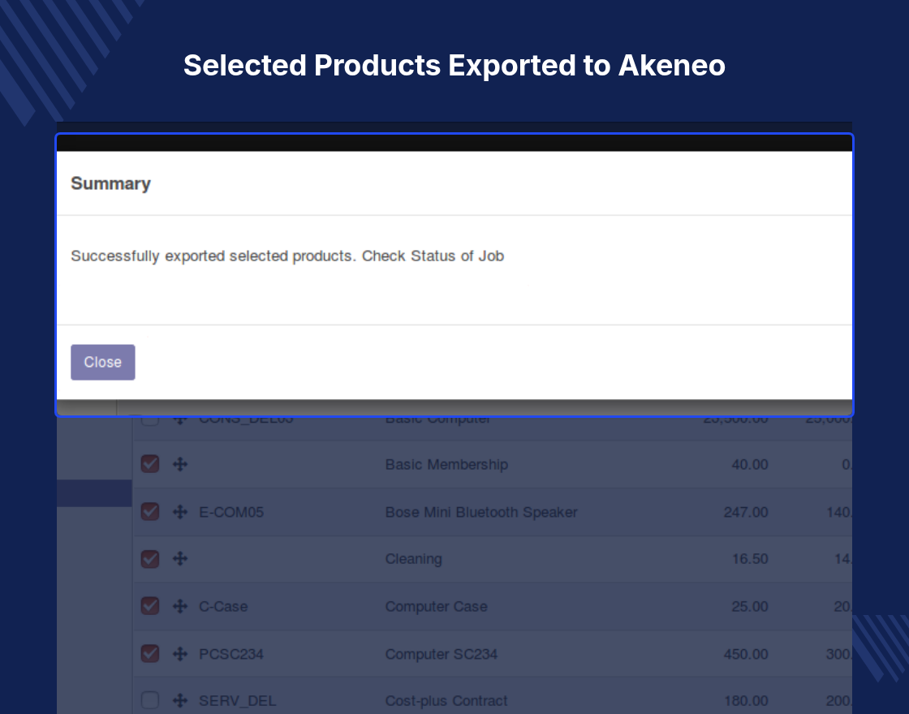Viewport: 909px width, 714px height.
Task: Click the 40.00 price cell
Action: (750, 464)
